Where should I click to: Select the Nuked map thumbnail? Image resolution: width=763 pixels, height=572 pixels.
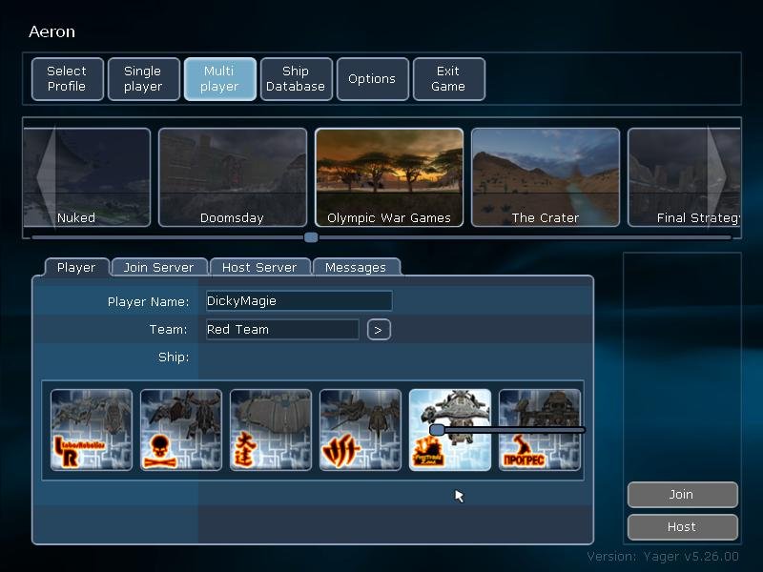point(88,177)
